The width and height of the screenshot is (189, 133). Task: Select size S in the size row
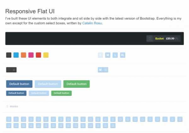pos(100,55)
